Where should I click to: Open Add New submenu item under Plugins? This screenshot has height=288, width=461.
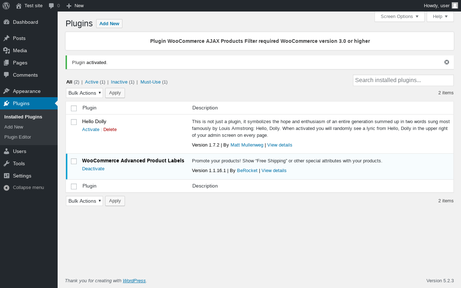(14, 127)
